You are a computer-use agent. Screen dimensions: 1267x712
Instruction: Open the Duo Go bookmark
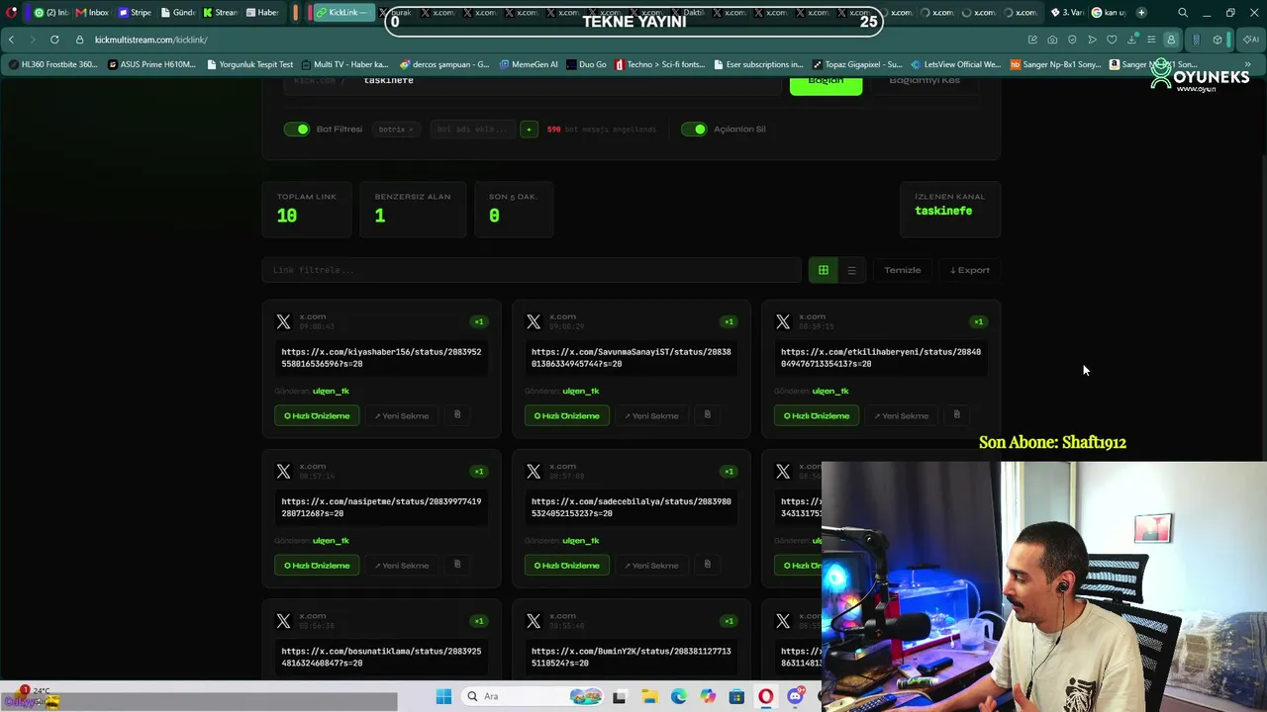[x=586, y=64]
